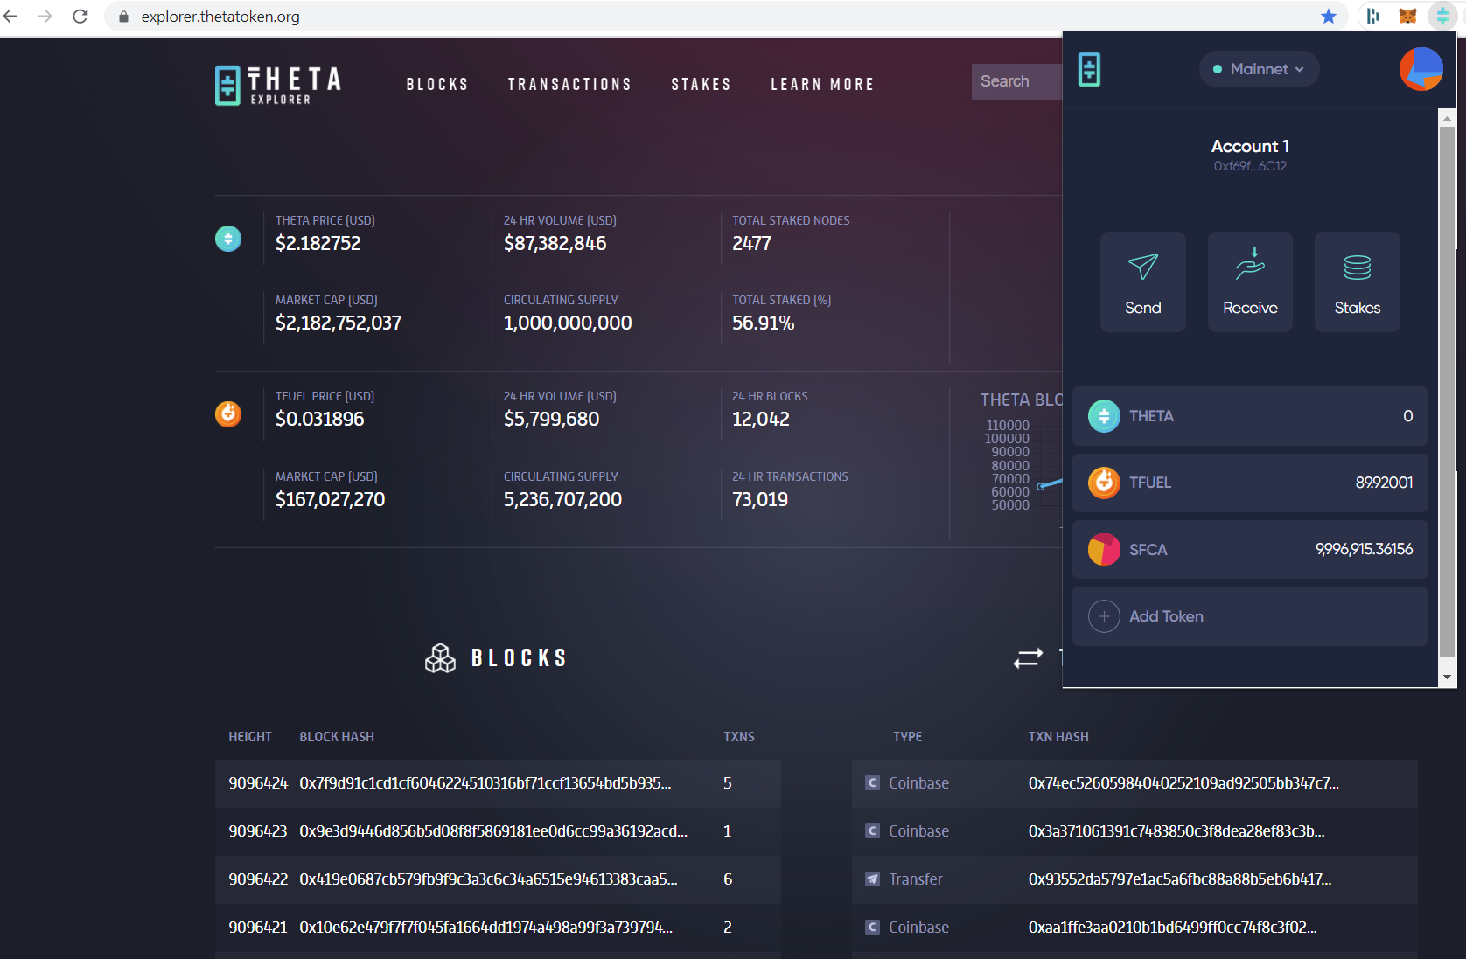Click 24 HR blocks 12,042 value
The image size is (1466, 959).
(761, 419)
